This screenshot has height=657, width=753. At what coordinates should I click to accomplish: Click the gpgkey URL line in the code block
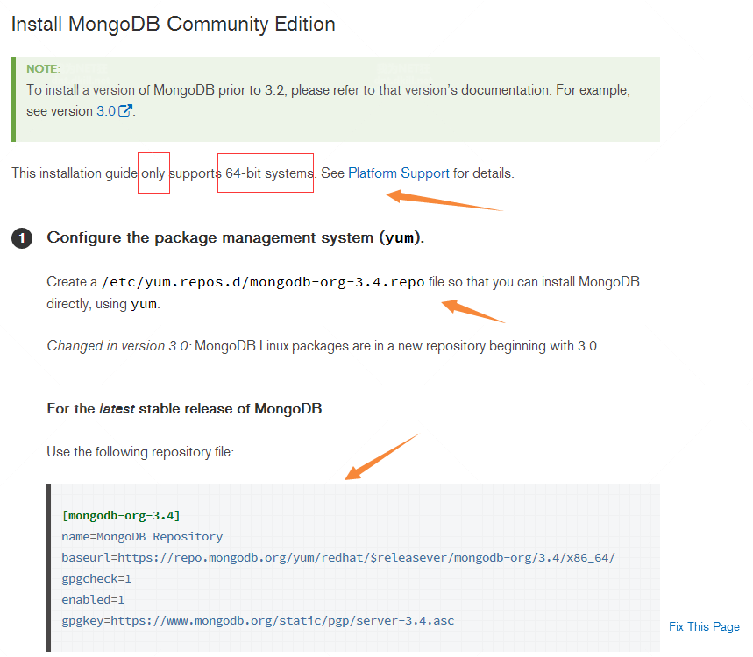(x=258, y=621)
